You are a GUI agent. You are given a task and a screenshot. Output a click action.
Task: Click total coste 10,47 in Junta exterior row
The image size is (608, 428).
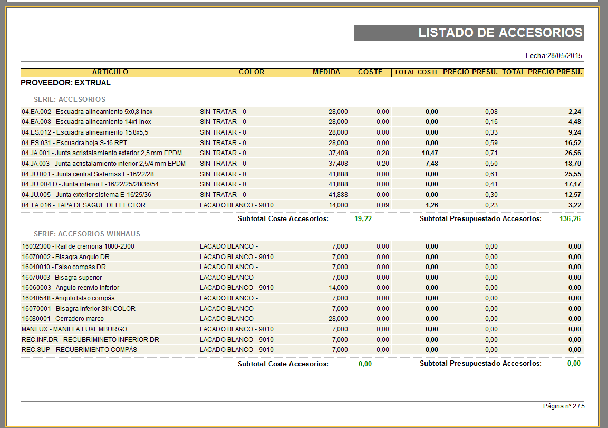(x=430, y=153)
